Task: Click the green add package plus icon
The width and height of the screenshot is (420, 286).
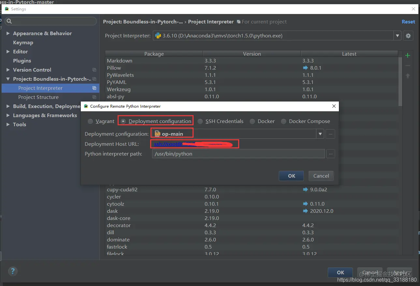Action: click(x=407, y=56)
